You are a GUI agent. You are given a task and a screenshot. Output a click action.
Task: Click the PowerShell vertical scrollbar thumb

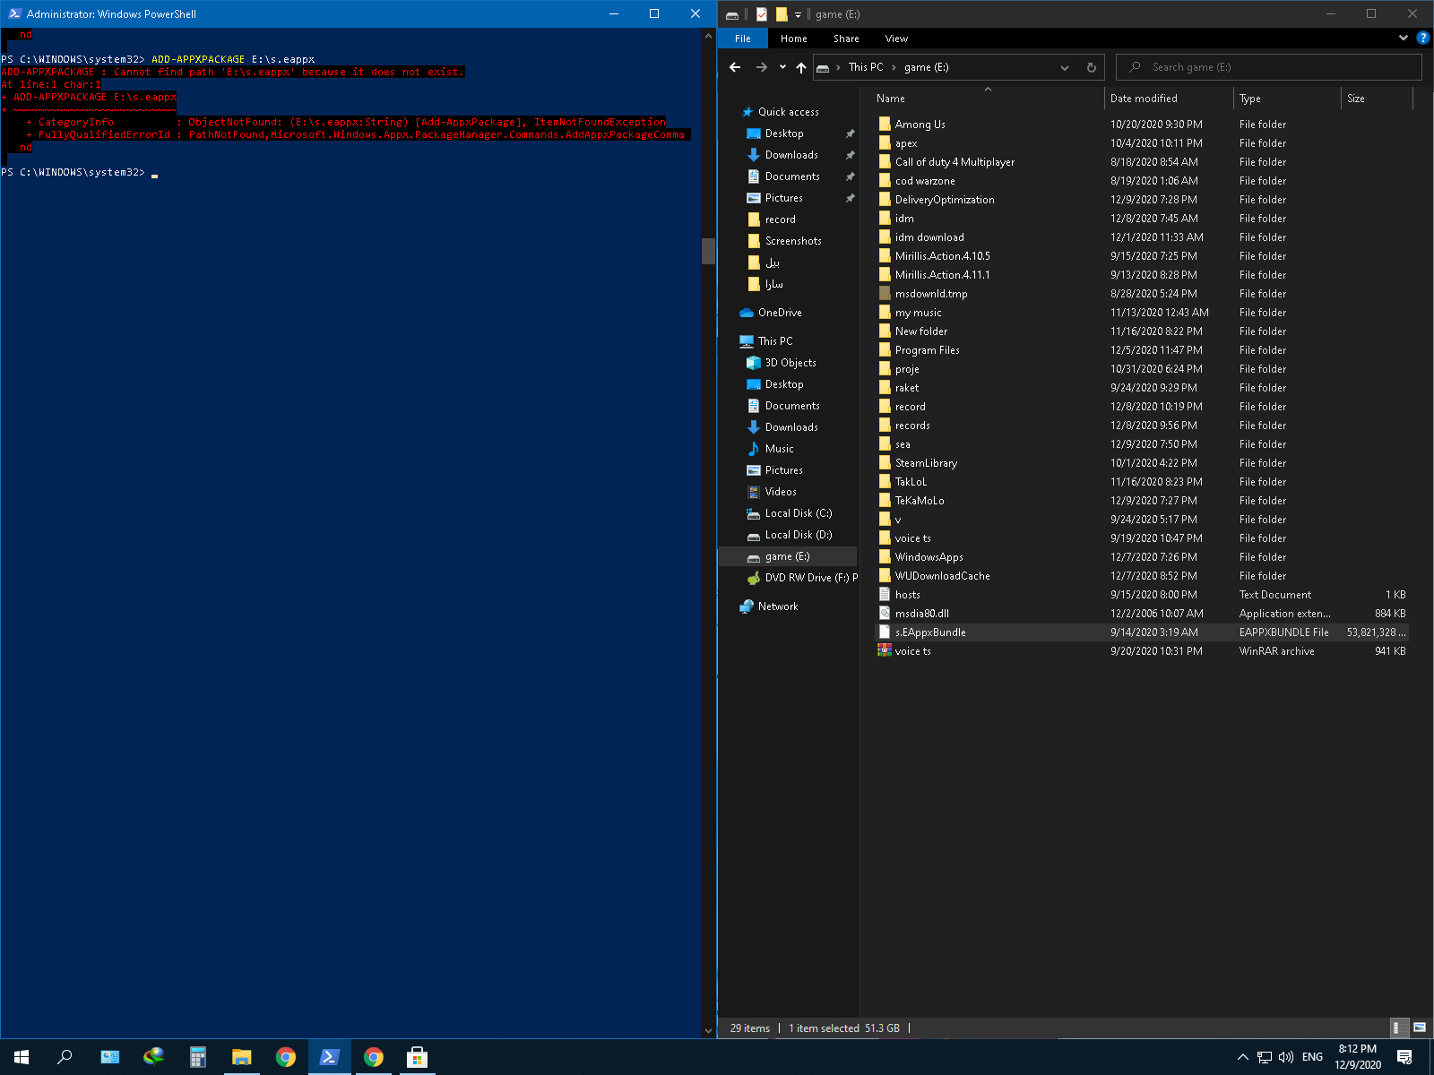coord(708,251)
